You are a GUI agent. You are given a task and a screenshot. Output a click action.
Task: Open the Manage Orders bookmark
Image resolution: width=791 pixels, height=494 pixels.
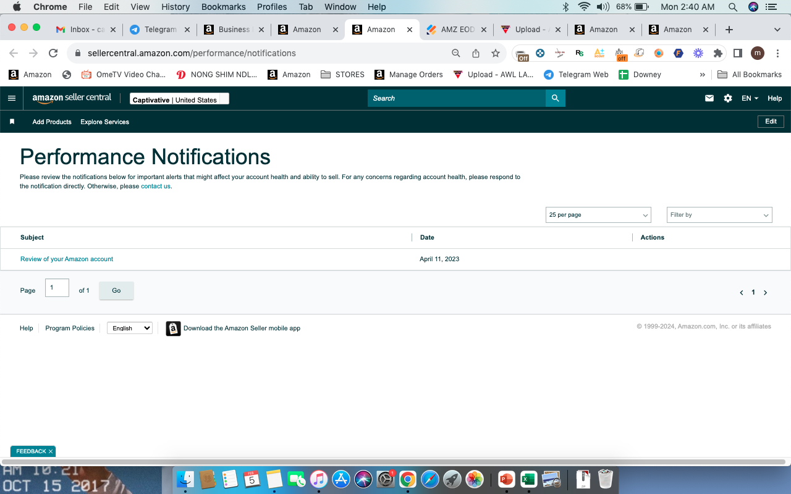[x=409, y=75]
